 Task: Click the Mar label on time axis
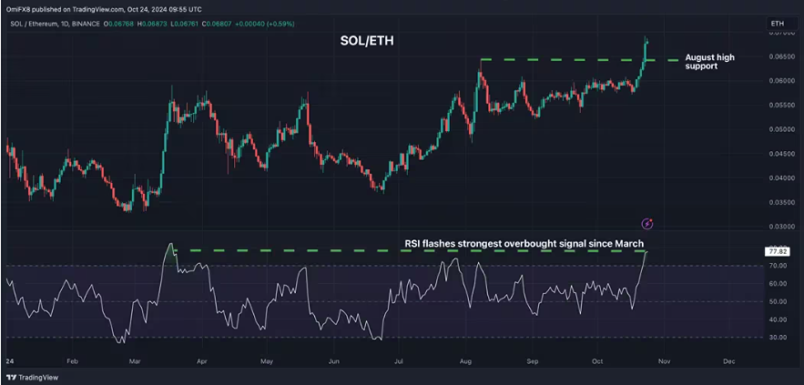click(x=135, y=361)
